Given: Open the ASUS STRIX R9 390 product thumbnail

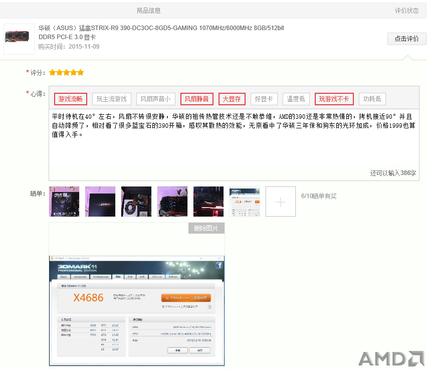Looking at the screenshot, I should [x=19, y=39].
